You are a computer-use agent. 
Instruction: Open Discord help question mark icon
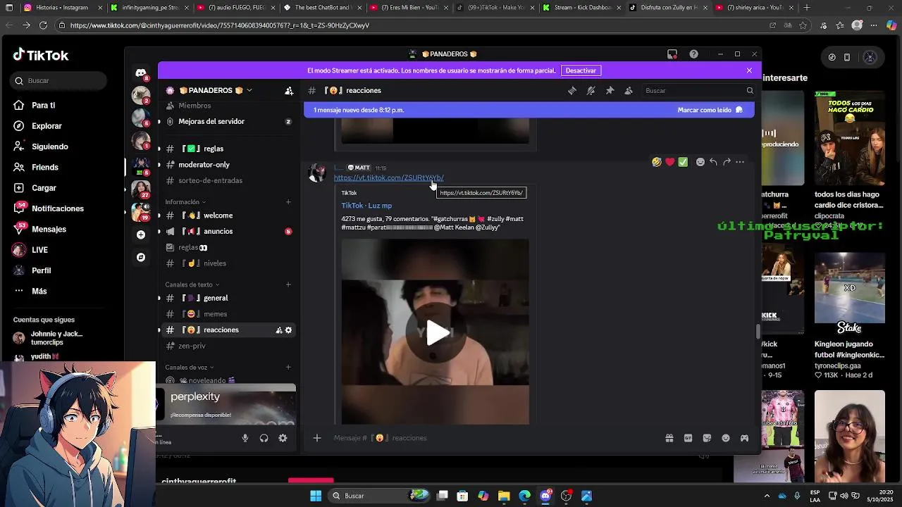(x=694, y=54)
